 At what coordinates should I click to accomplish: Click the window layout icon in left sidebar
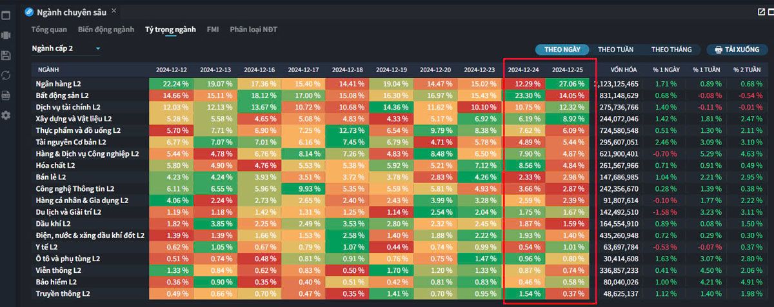pyautogui.click(x=6, y=14)
